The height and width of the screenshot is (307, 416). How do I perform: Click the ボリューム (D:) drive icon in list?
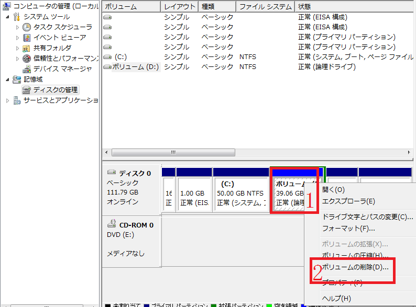107,67
